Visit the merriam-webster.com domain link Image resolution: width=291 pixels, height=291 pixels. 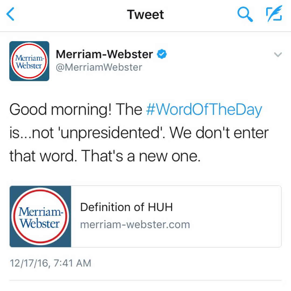point(135,224)
